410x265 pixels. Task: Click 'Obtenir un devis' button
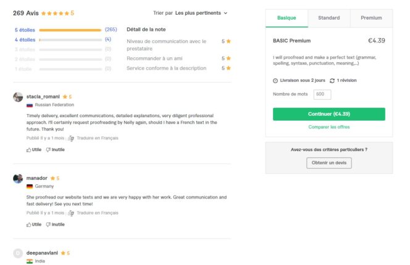pos(328,163)
